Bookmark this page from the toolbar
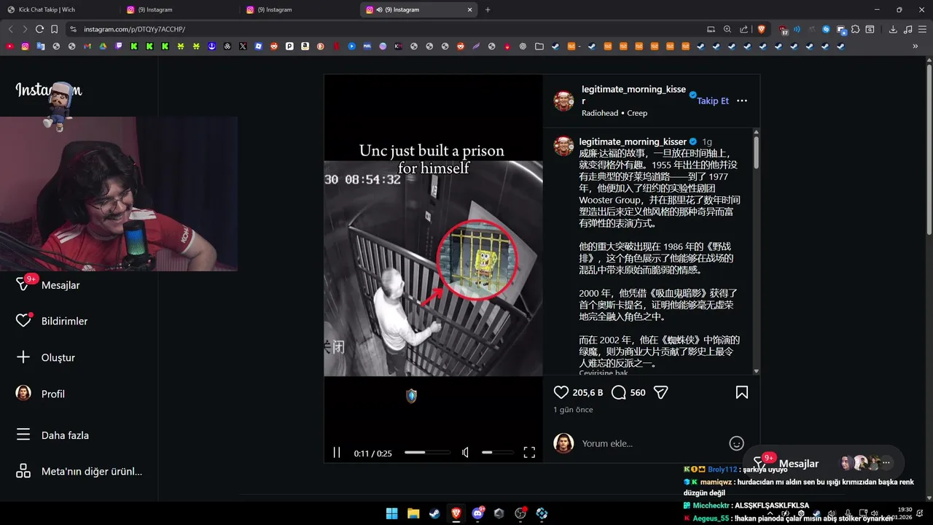Image resolution: width=933 pixels, height=525 pixels. [54, 29]
